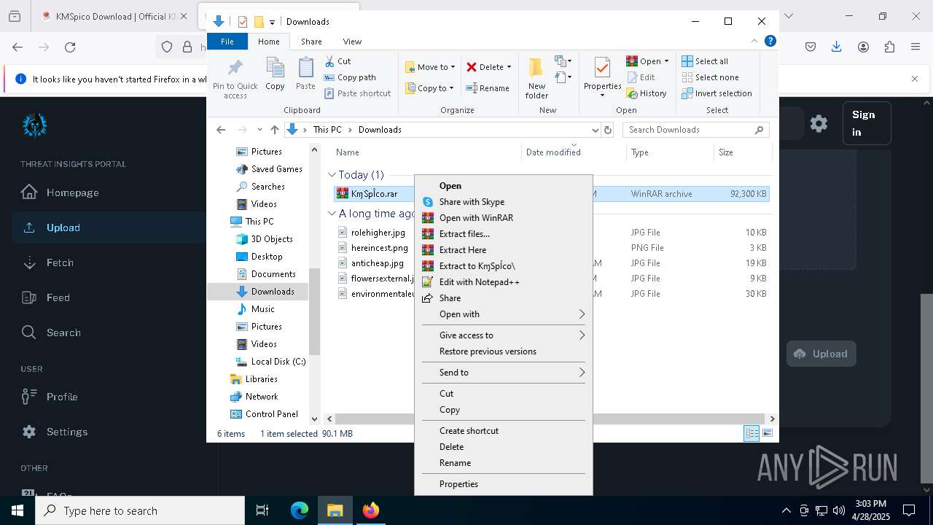The image size is (933, 525).
Task: Open Upload in portal sidebar
Action: coord(109,227)
